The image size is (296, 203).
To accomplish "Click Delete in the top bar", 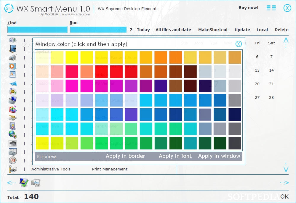I will (281, 30).
